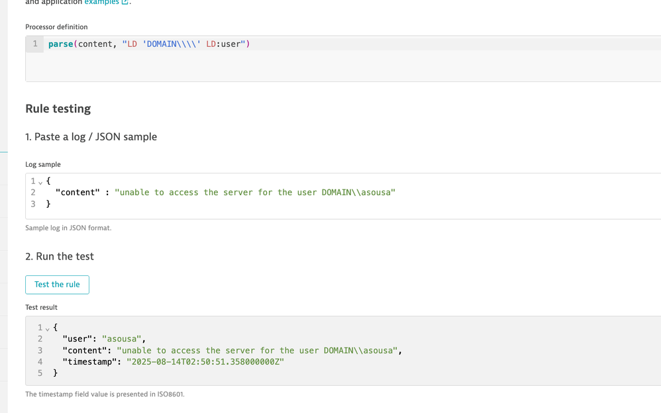Click the "Rule testing" heading
661x413 pixels.
pos(58,109)
